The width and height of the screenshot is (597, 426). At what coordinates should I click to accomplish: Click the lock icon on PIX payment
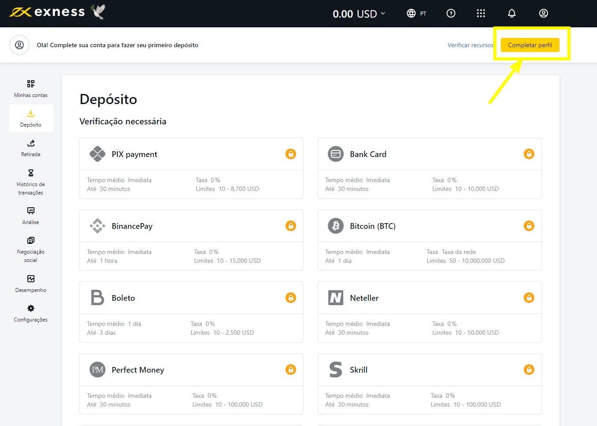290,154
